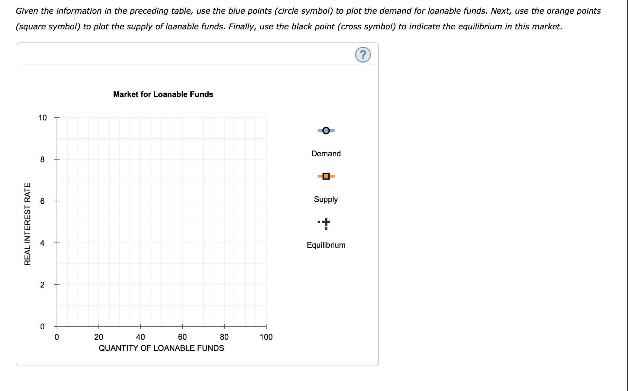The image size is (628, 391).
Task: Click the Supply orange square icon
Action: (326, 176)
